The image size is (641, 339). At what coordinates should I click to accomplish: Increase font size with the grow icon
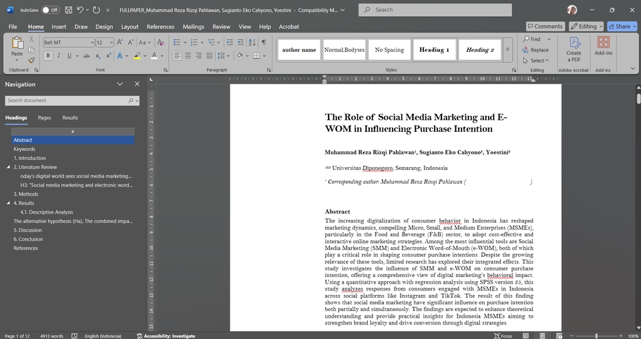tap(120, 43)
